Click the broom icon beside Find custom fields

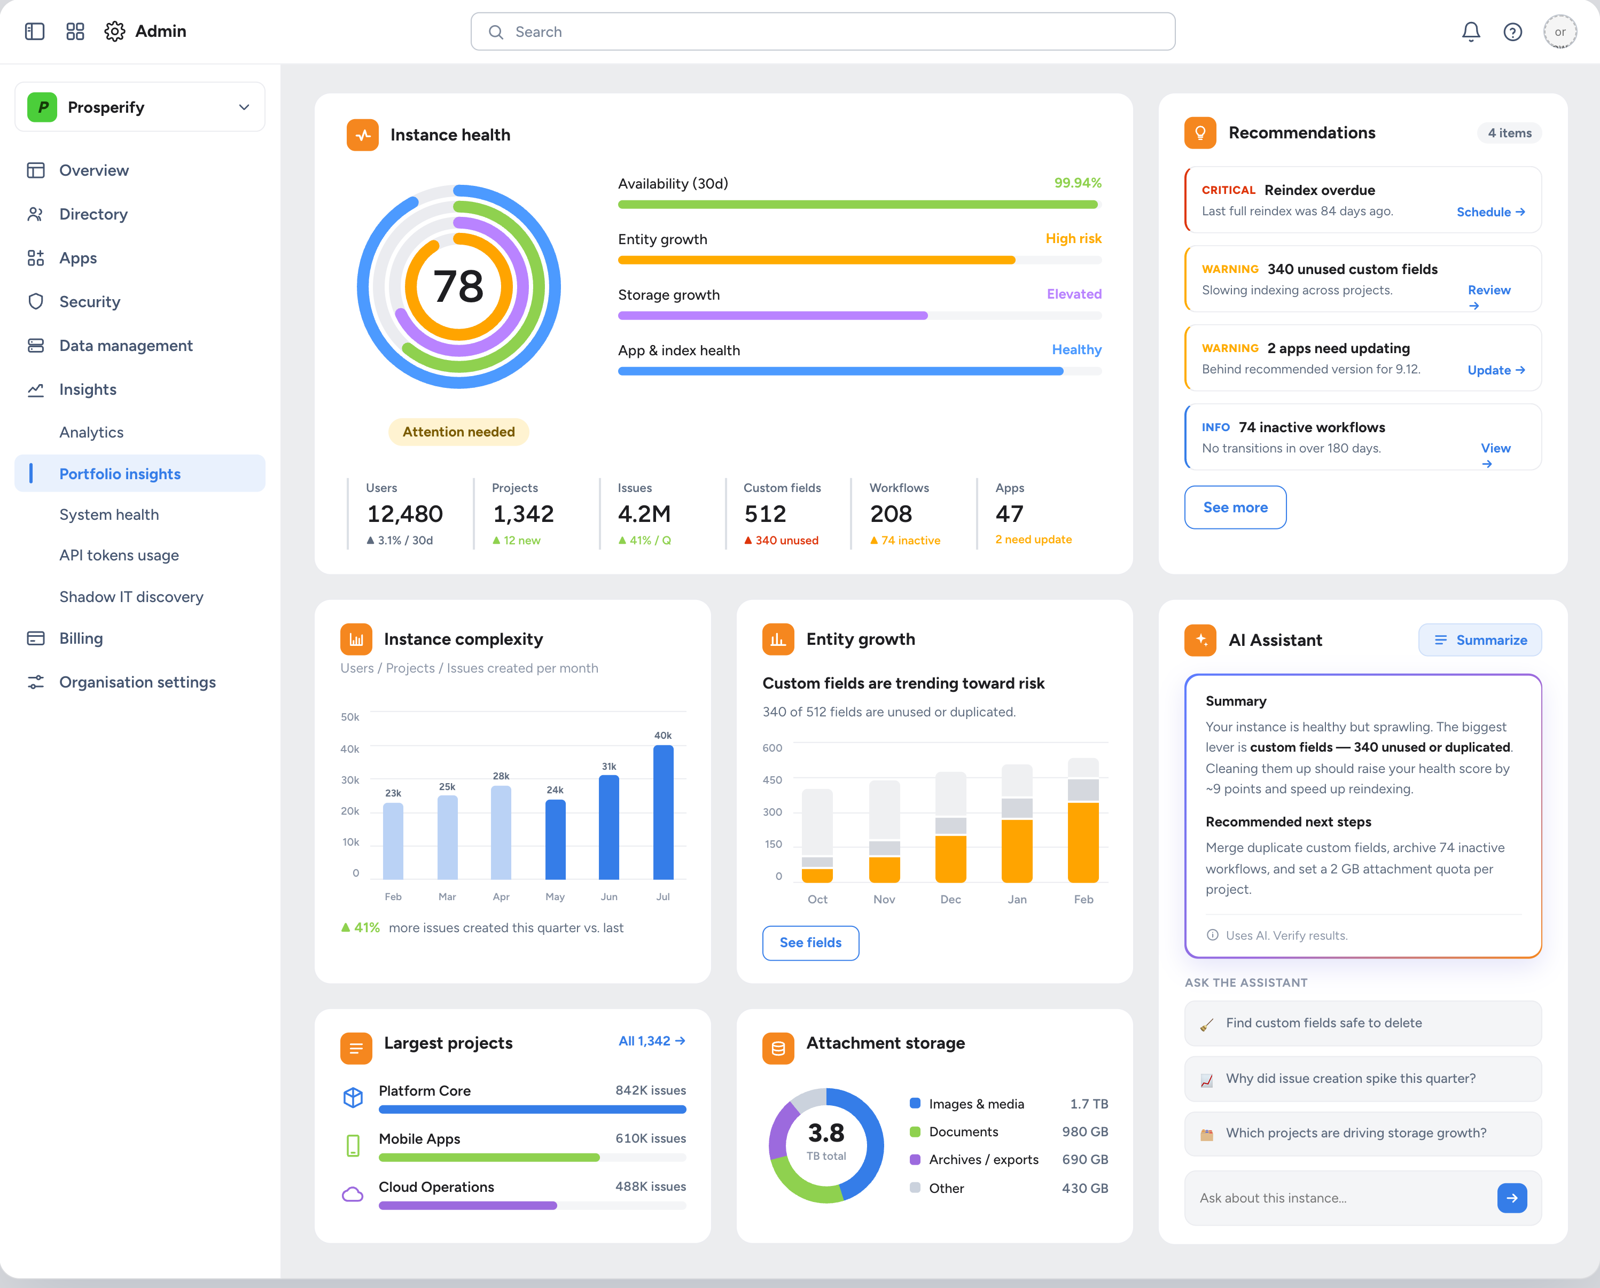(1207, 1024)
